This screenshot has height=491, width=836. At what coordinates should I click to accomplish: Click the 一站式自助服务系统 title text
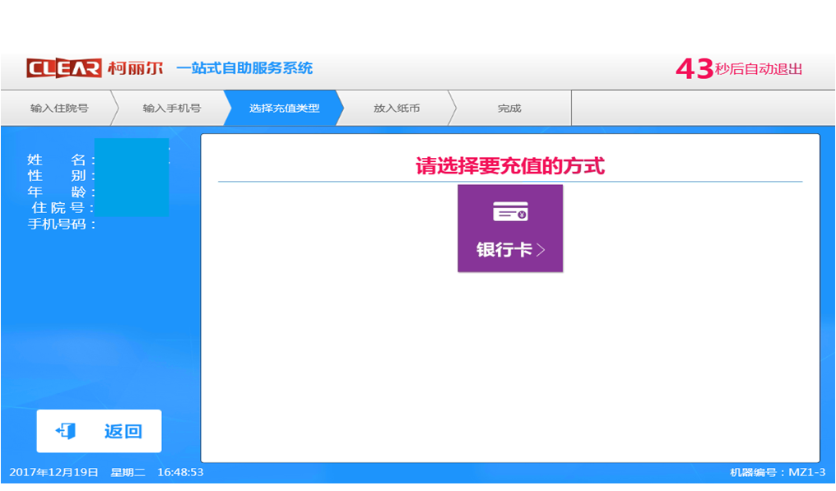tap(244, 68)
